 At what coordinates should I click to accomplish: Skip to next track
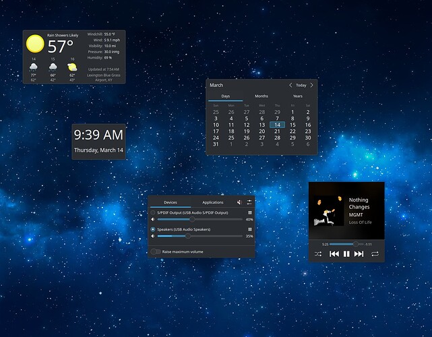tap(359, 254)
